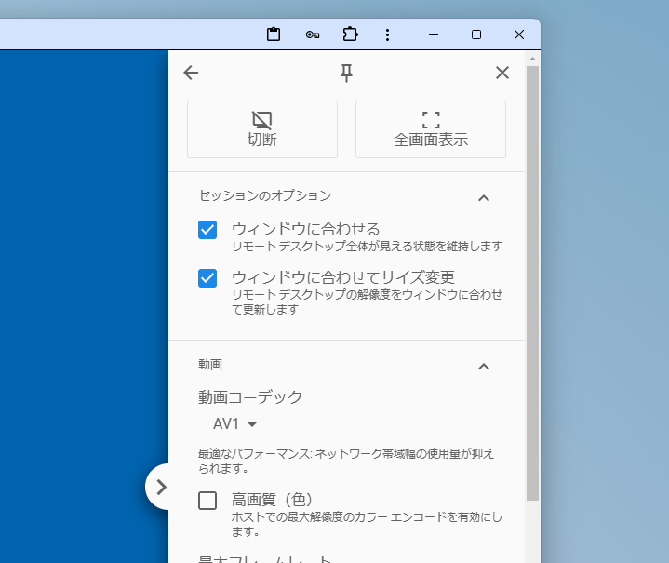
Task: Open the AV1 codec dropdown
Action: click(x=235, y=423)
